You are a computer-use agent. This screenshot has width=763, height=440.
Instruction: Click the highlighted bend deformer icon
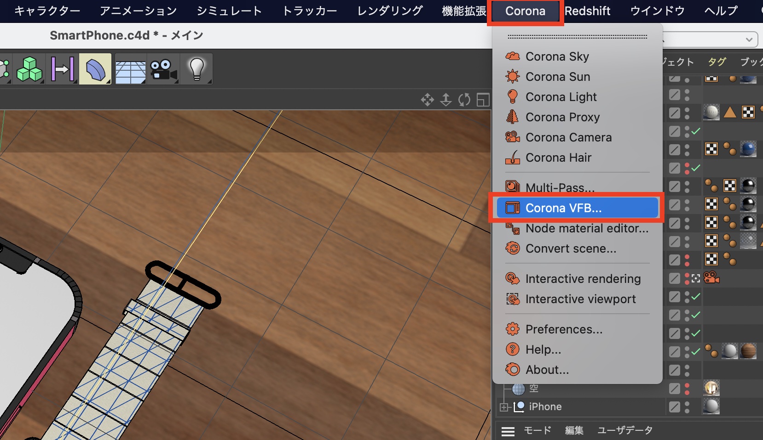pyautogui.click(x=95, y=69)
